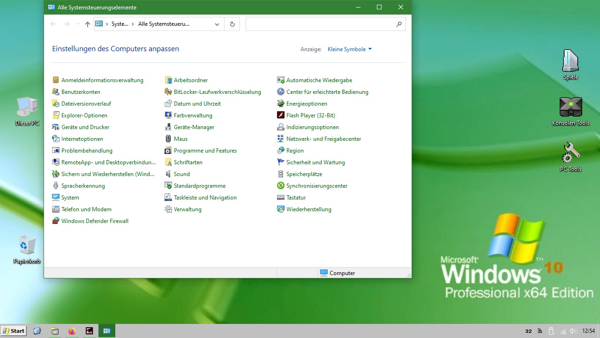Click the Explorer-Optionen icon

pyautogui.click(x=56, y=115)
